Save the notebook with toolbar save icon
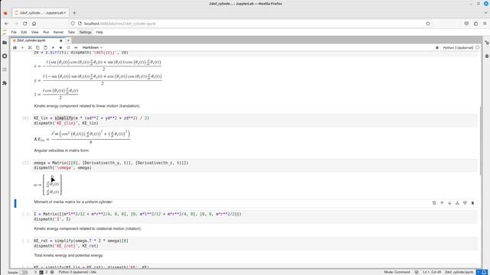This screenshot has width=490, height=275. click(15, 47)
